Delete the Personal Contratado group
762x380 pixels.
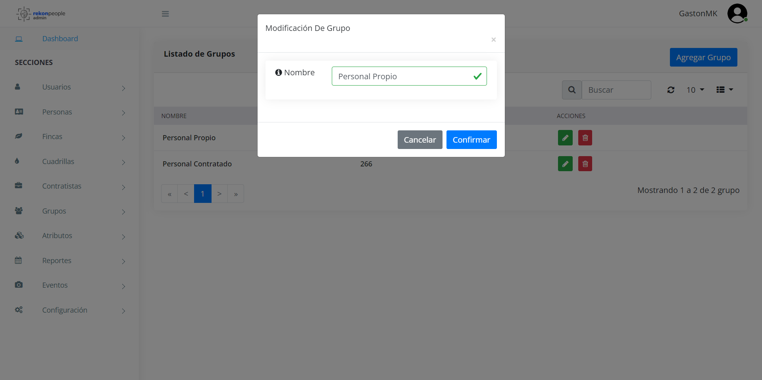585,164
